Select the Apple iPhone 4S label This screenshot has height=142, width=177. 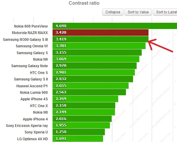34,99
